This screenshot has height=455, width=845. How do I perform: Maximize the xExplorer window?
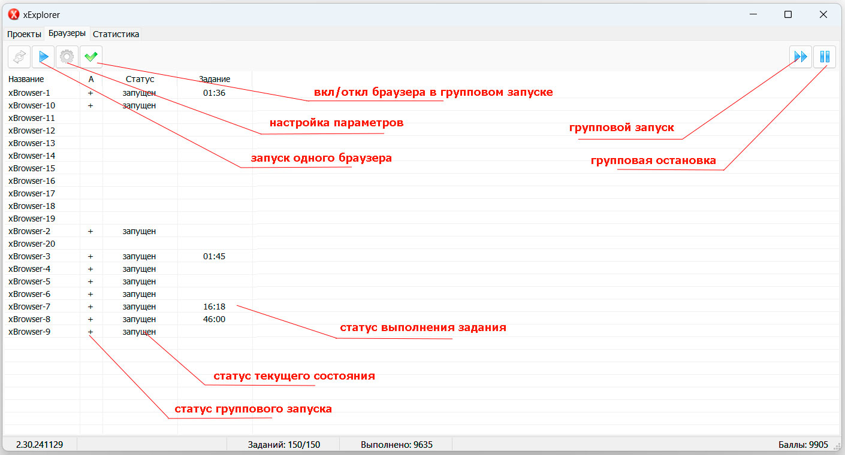788,14
